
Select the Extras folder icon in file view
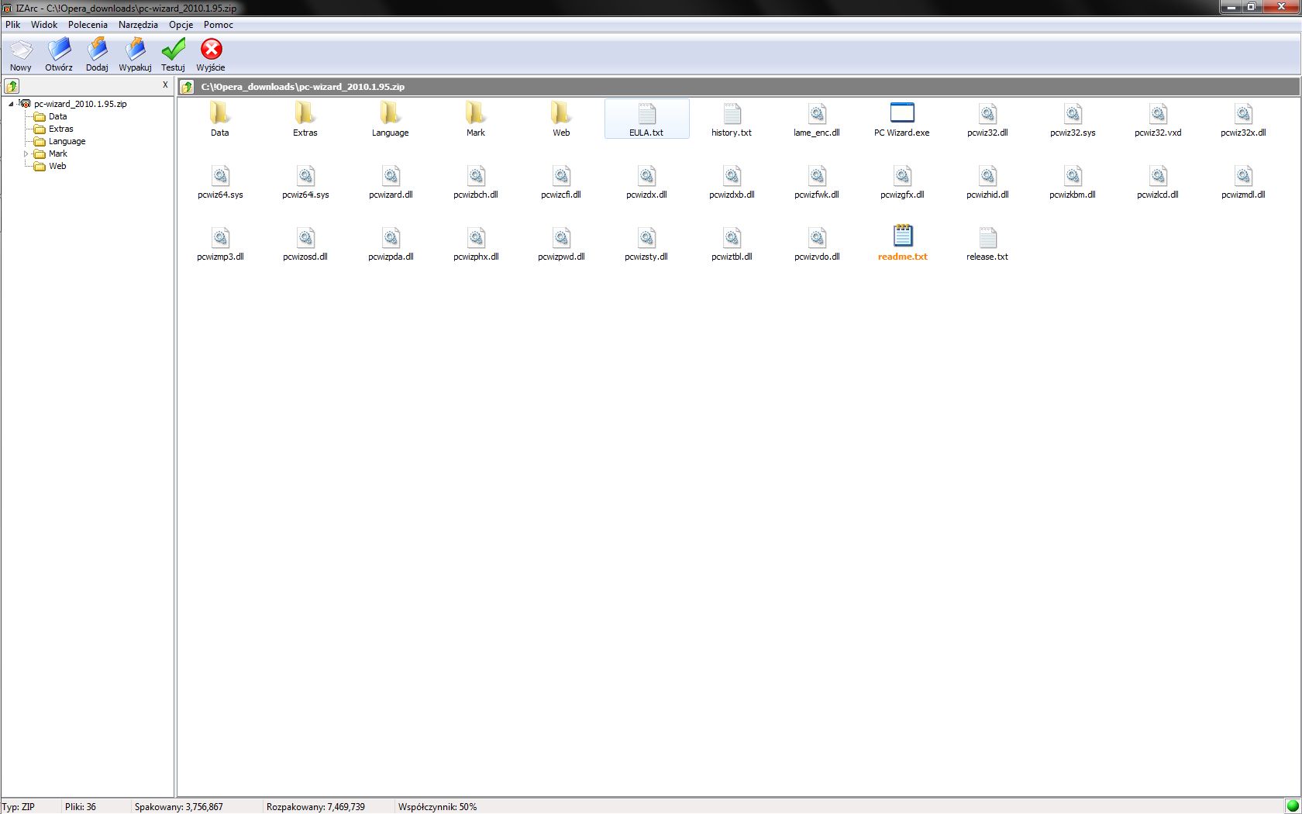pyautogui.click(x=305, y=113)
